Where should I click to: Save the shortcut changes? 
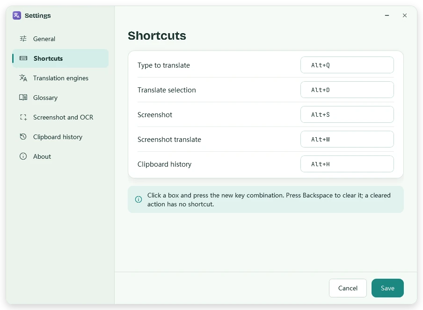(387, 288)
